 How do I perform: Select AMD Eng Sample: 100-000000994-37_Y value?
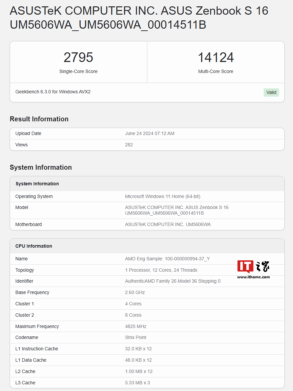coord(167,259)
